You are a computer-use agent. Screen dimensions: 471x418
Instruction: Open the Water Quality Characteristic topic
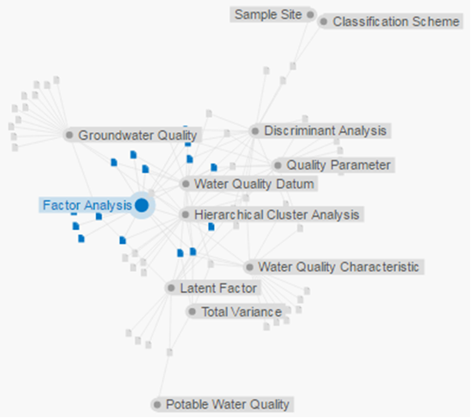pyautogui.click(x=338, y=267)
